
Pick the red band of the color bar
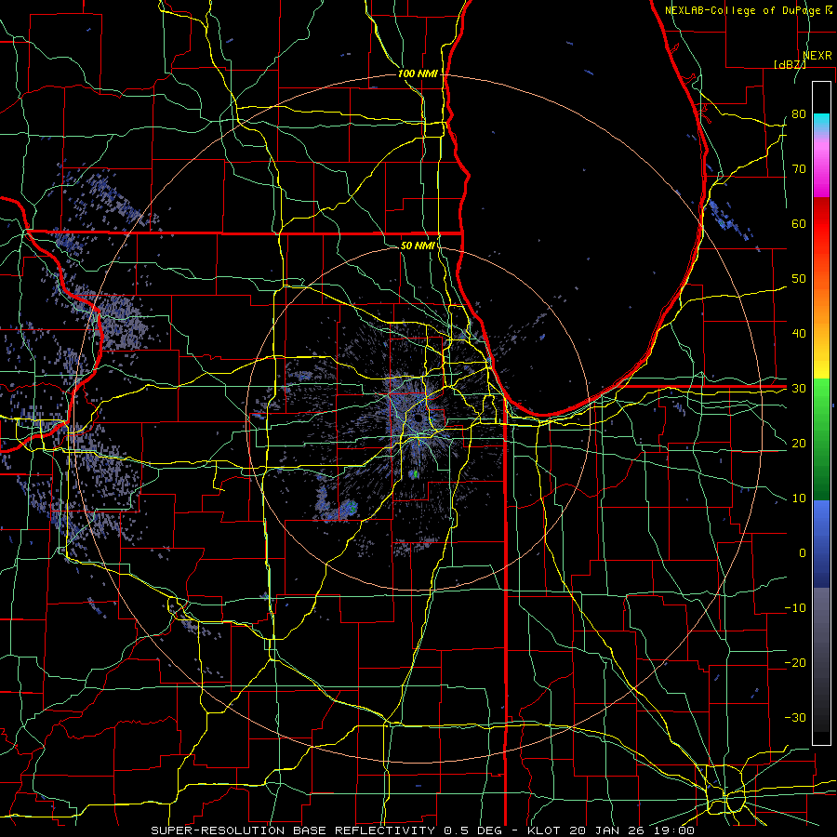pos(821,224)
